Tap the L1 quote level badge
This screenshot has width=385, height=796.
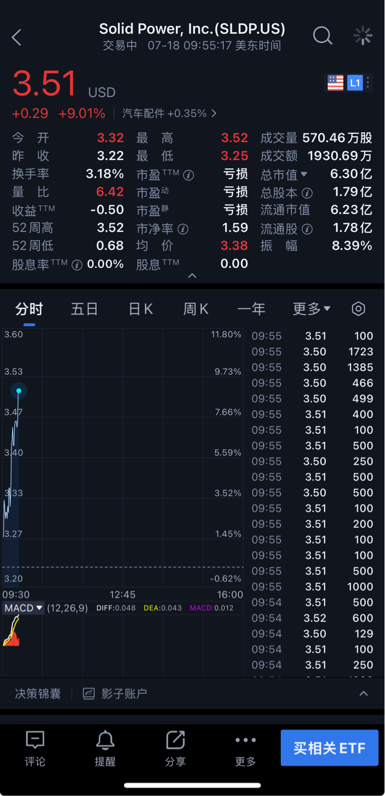[355, 83]
